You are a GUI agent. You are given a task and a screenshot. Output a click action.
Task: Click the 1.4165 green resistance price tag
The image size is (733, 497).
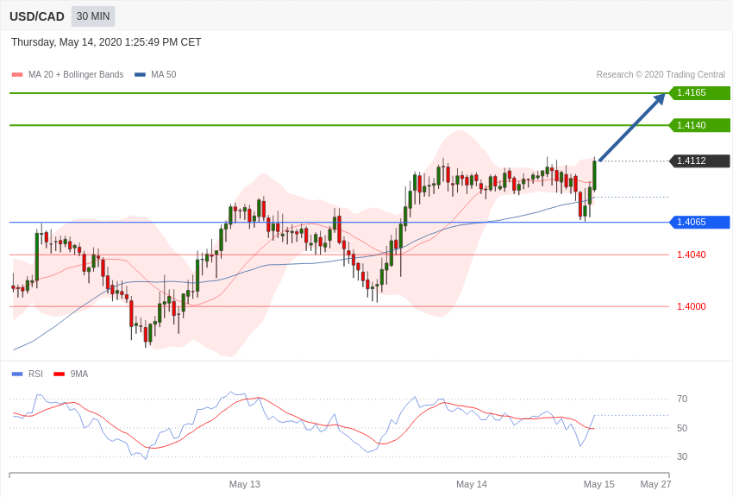point(699,92)
